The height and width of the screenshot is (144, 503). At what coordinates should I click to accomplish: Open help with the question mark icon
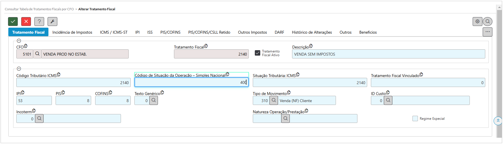pyautogui.click(x=39, y=21)
